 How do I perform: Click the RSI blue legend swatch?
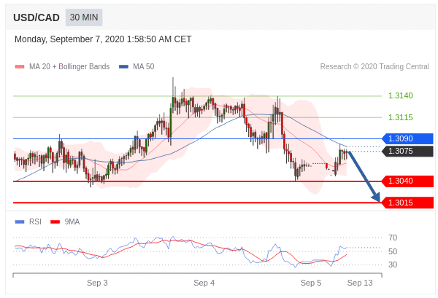point(20,222)
